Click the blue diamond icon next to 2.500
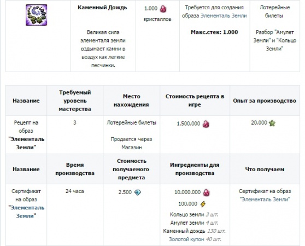This screenshot has width=305, height=246. click(138, 192)
